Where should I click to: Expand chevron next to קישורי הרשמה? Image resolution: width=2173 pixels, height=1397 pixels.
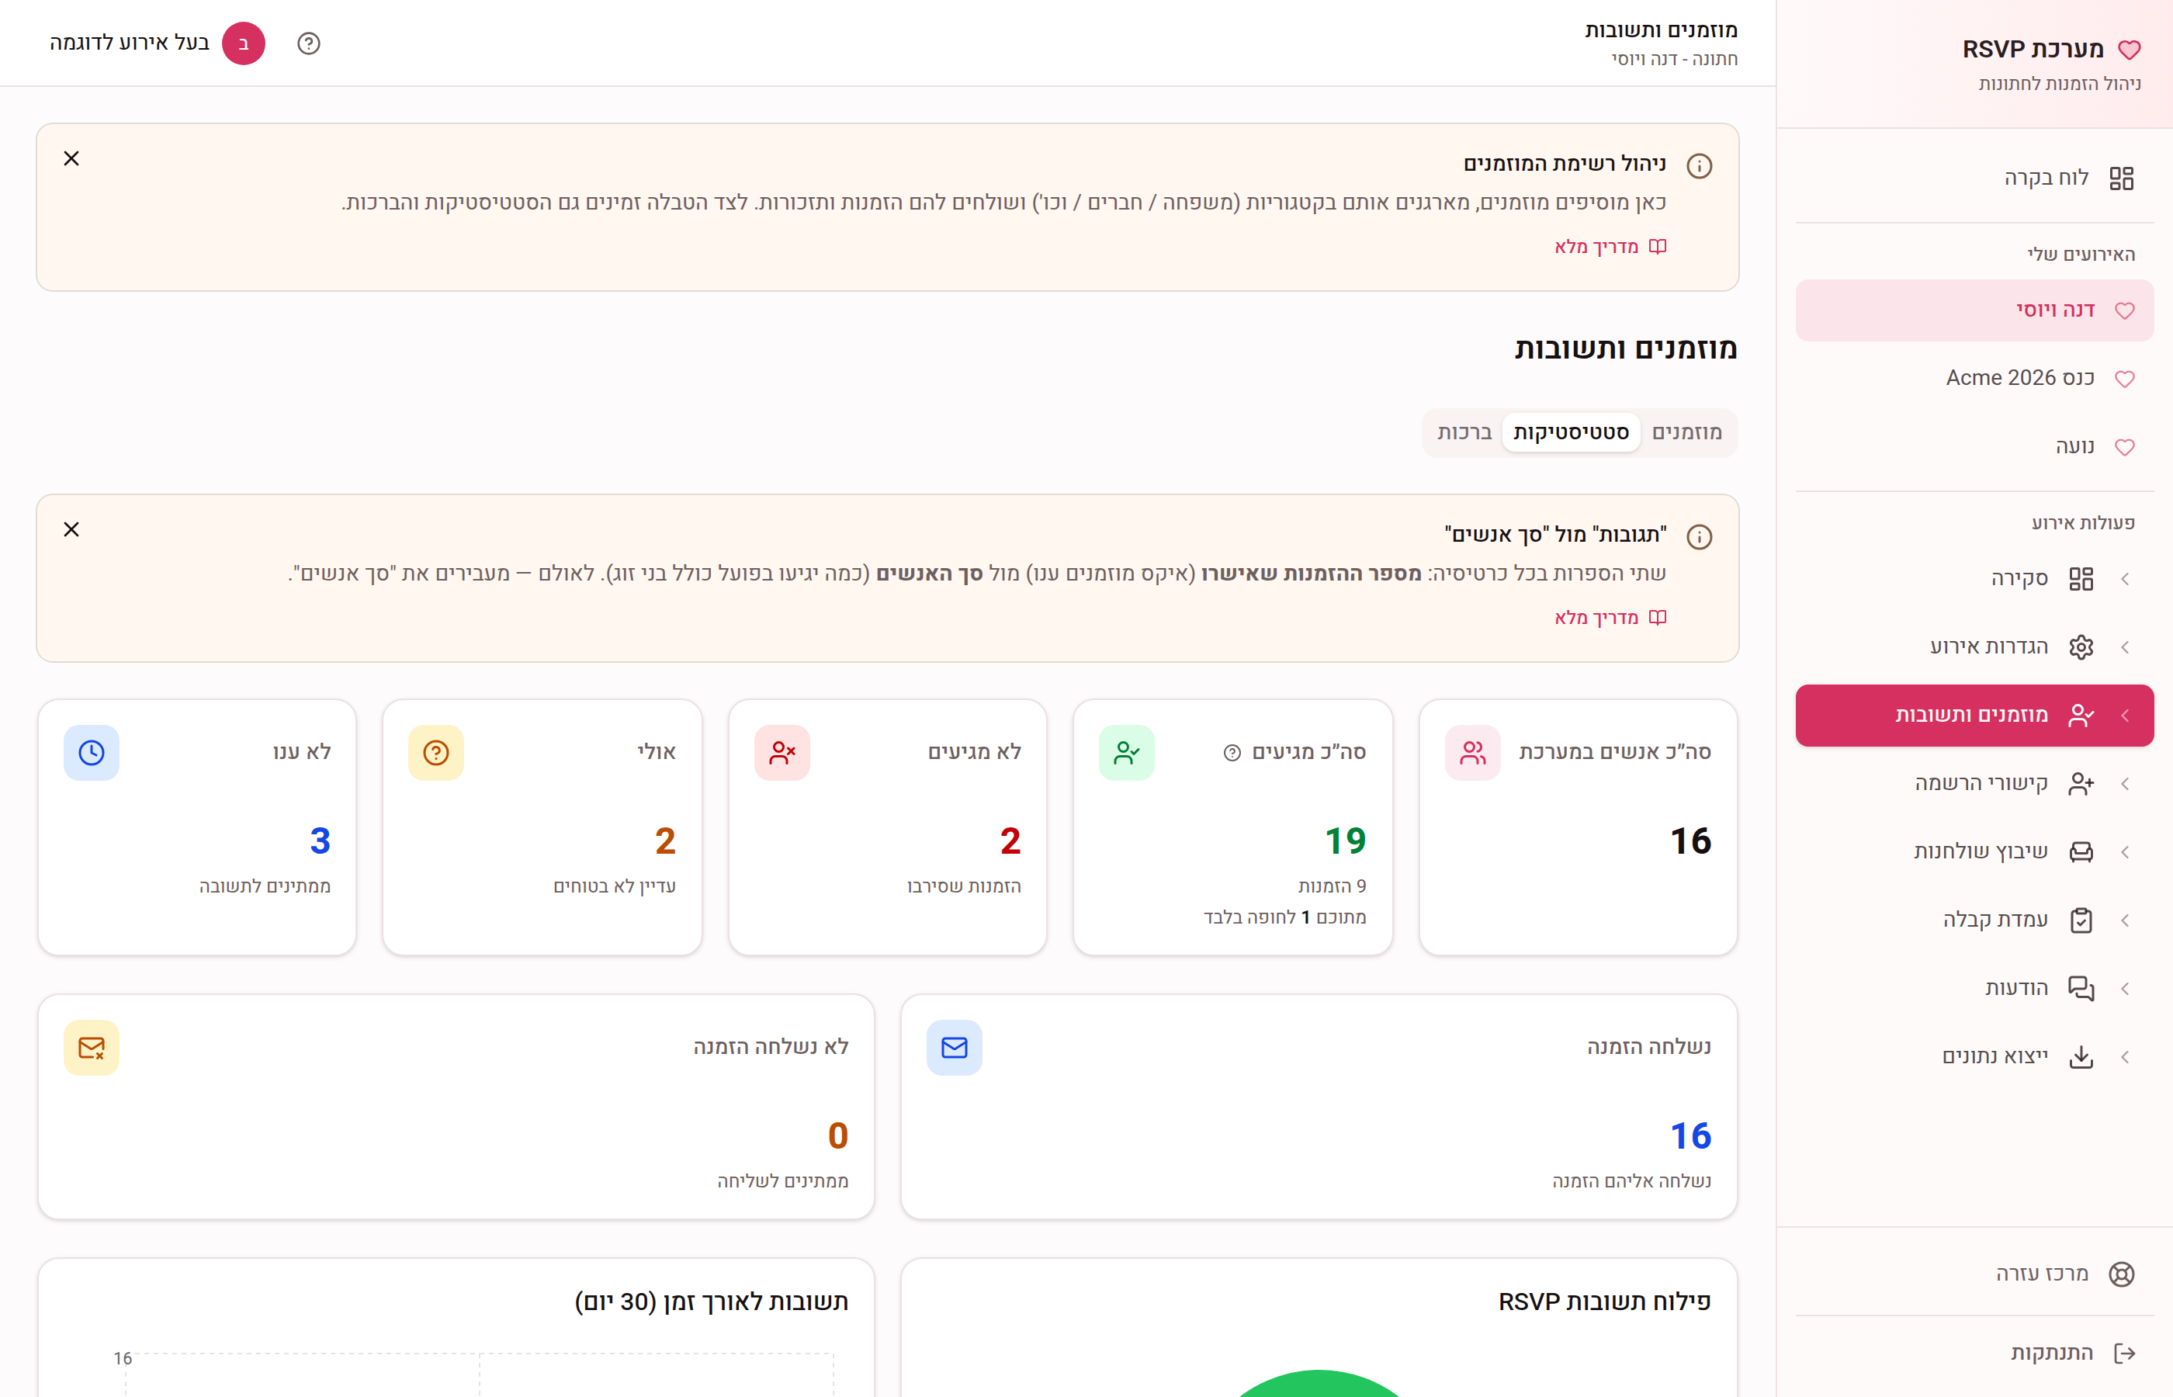tap(2125, 784)
